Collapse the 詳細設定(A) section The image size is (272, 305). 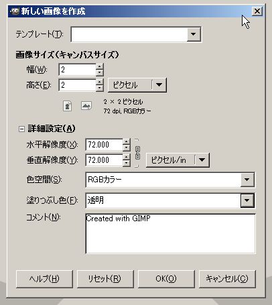[21, 129]
